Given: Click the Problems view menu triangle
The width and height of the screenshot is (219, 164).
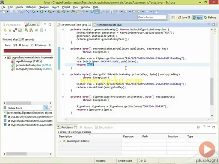Looking at the screenshot, I should (x=204, y=126).
